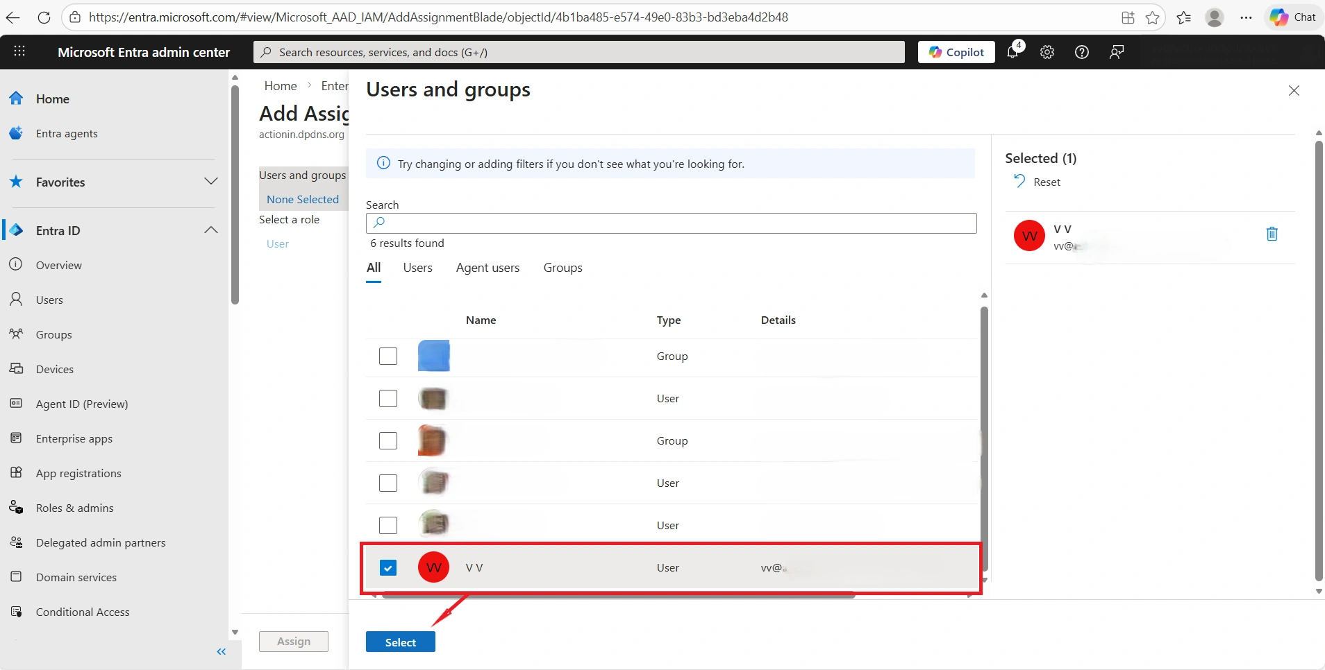Click the global search resources box
The height and width of the screenshot is (670, 1325).
[x=579, y=52]
